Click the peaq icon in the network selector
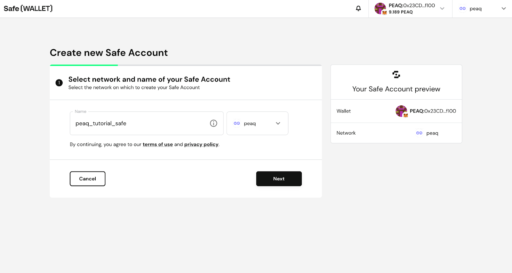This screenshot has width=512, height=273. click(236, 123)
